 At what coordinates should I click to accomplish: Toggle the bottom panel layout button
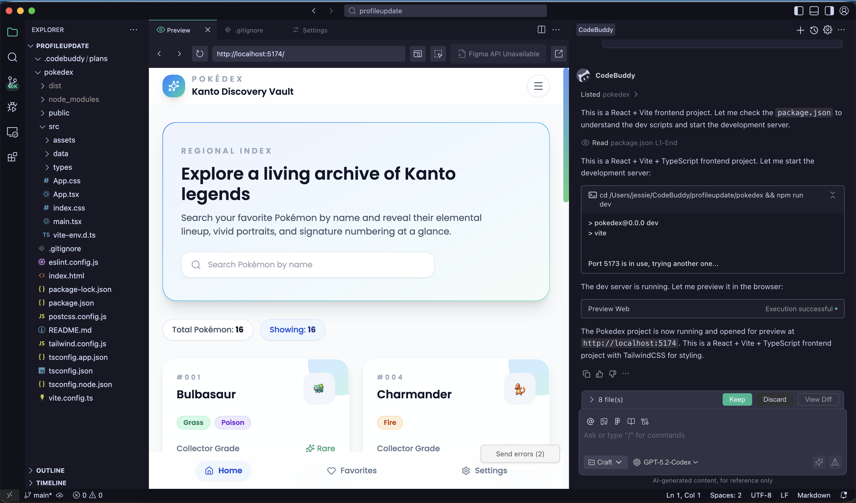pyautogui.click(x=814, y=11)
